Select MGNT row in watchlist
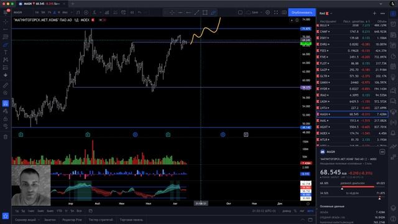 352,127
